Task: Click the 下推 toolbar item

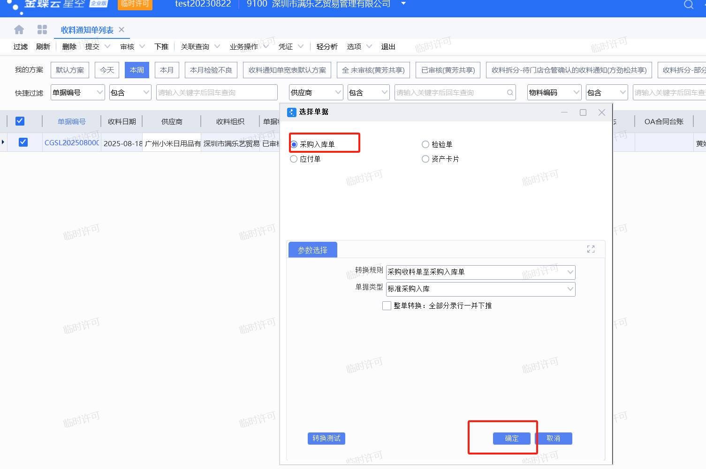Action: [x=161, y=47]
